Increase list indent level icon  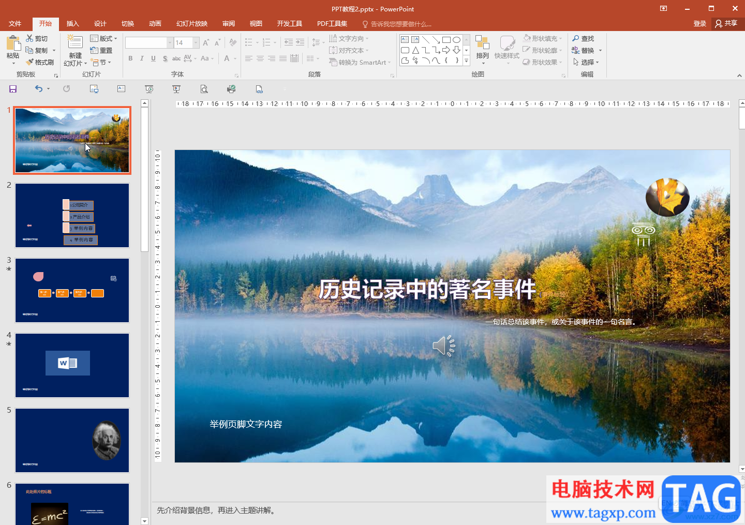(300, 42)
